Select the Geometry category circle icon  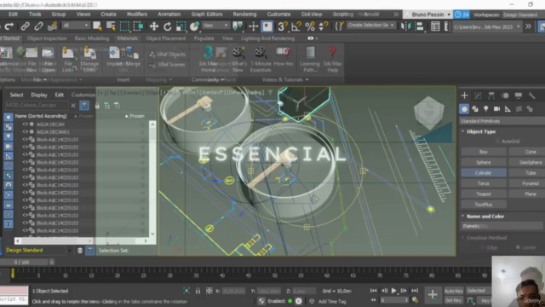click(464, 109)
